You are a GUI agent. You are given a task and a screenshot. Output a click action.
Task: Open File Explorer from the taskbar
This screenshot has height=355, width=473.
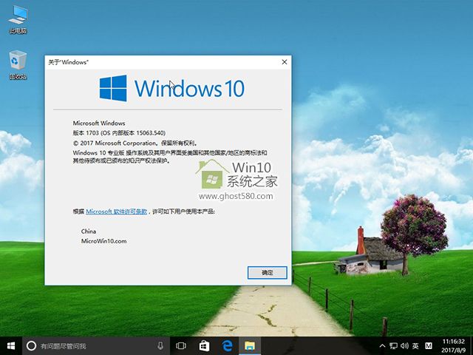pyautogui.click(x=250, y=345)
